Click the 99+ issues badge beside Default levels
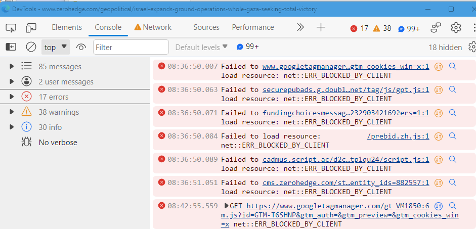 tap(248, 47)
